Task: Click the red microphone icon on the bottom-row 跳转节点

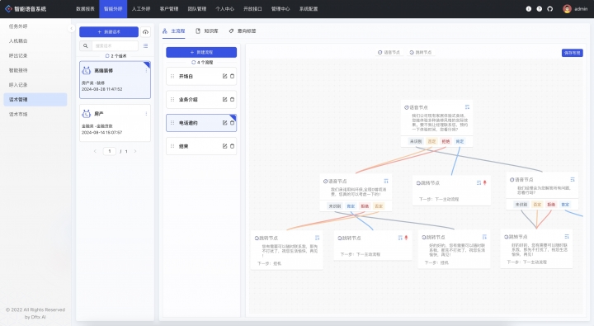Action: 406,238
